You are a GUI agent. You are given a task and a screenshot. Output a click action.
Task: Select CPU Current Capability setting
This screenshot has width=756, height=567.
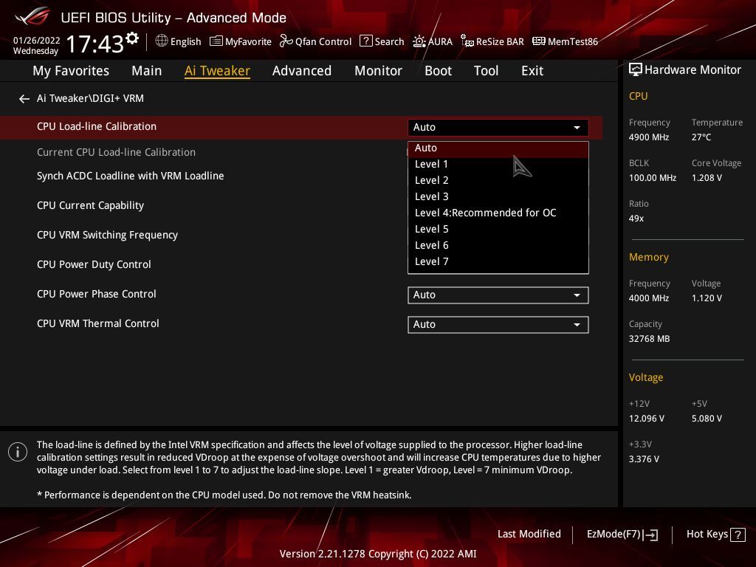click(90, 205)
